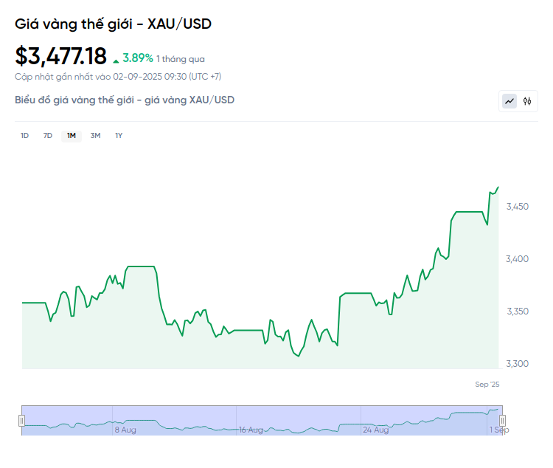Click the 3,300 price axis label
553x468 pixels.
click(x=518, y=364)
